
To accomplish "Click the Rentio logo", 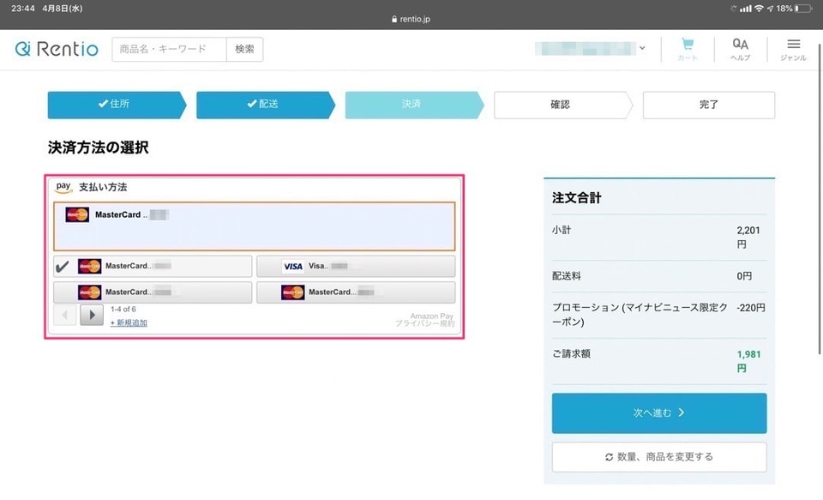I will 56,49.
